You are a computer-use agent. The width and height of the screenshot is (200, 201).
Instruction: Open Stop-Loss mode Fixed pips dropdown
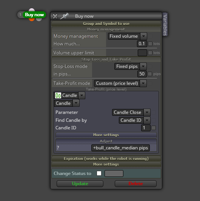point(130,66)
